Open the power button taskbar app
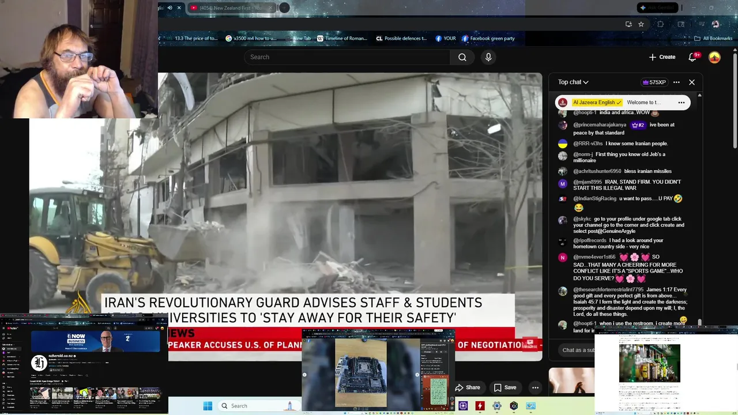Screen dimensions: 738x415 514,406
